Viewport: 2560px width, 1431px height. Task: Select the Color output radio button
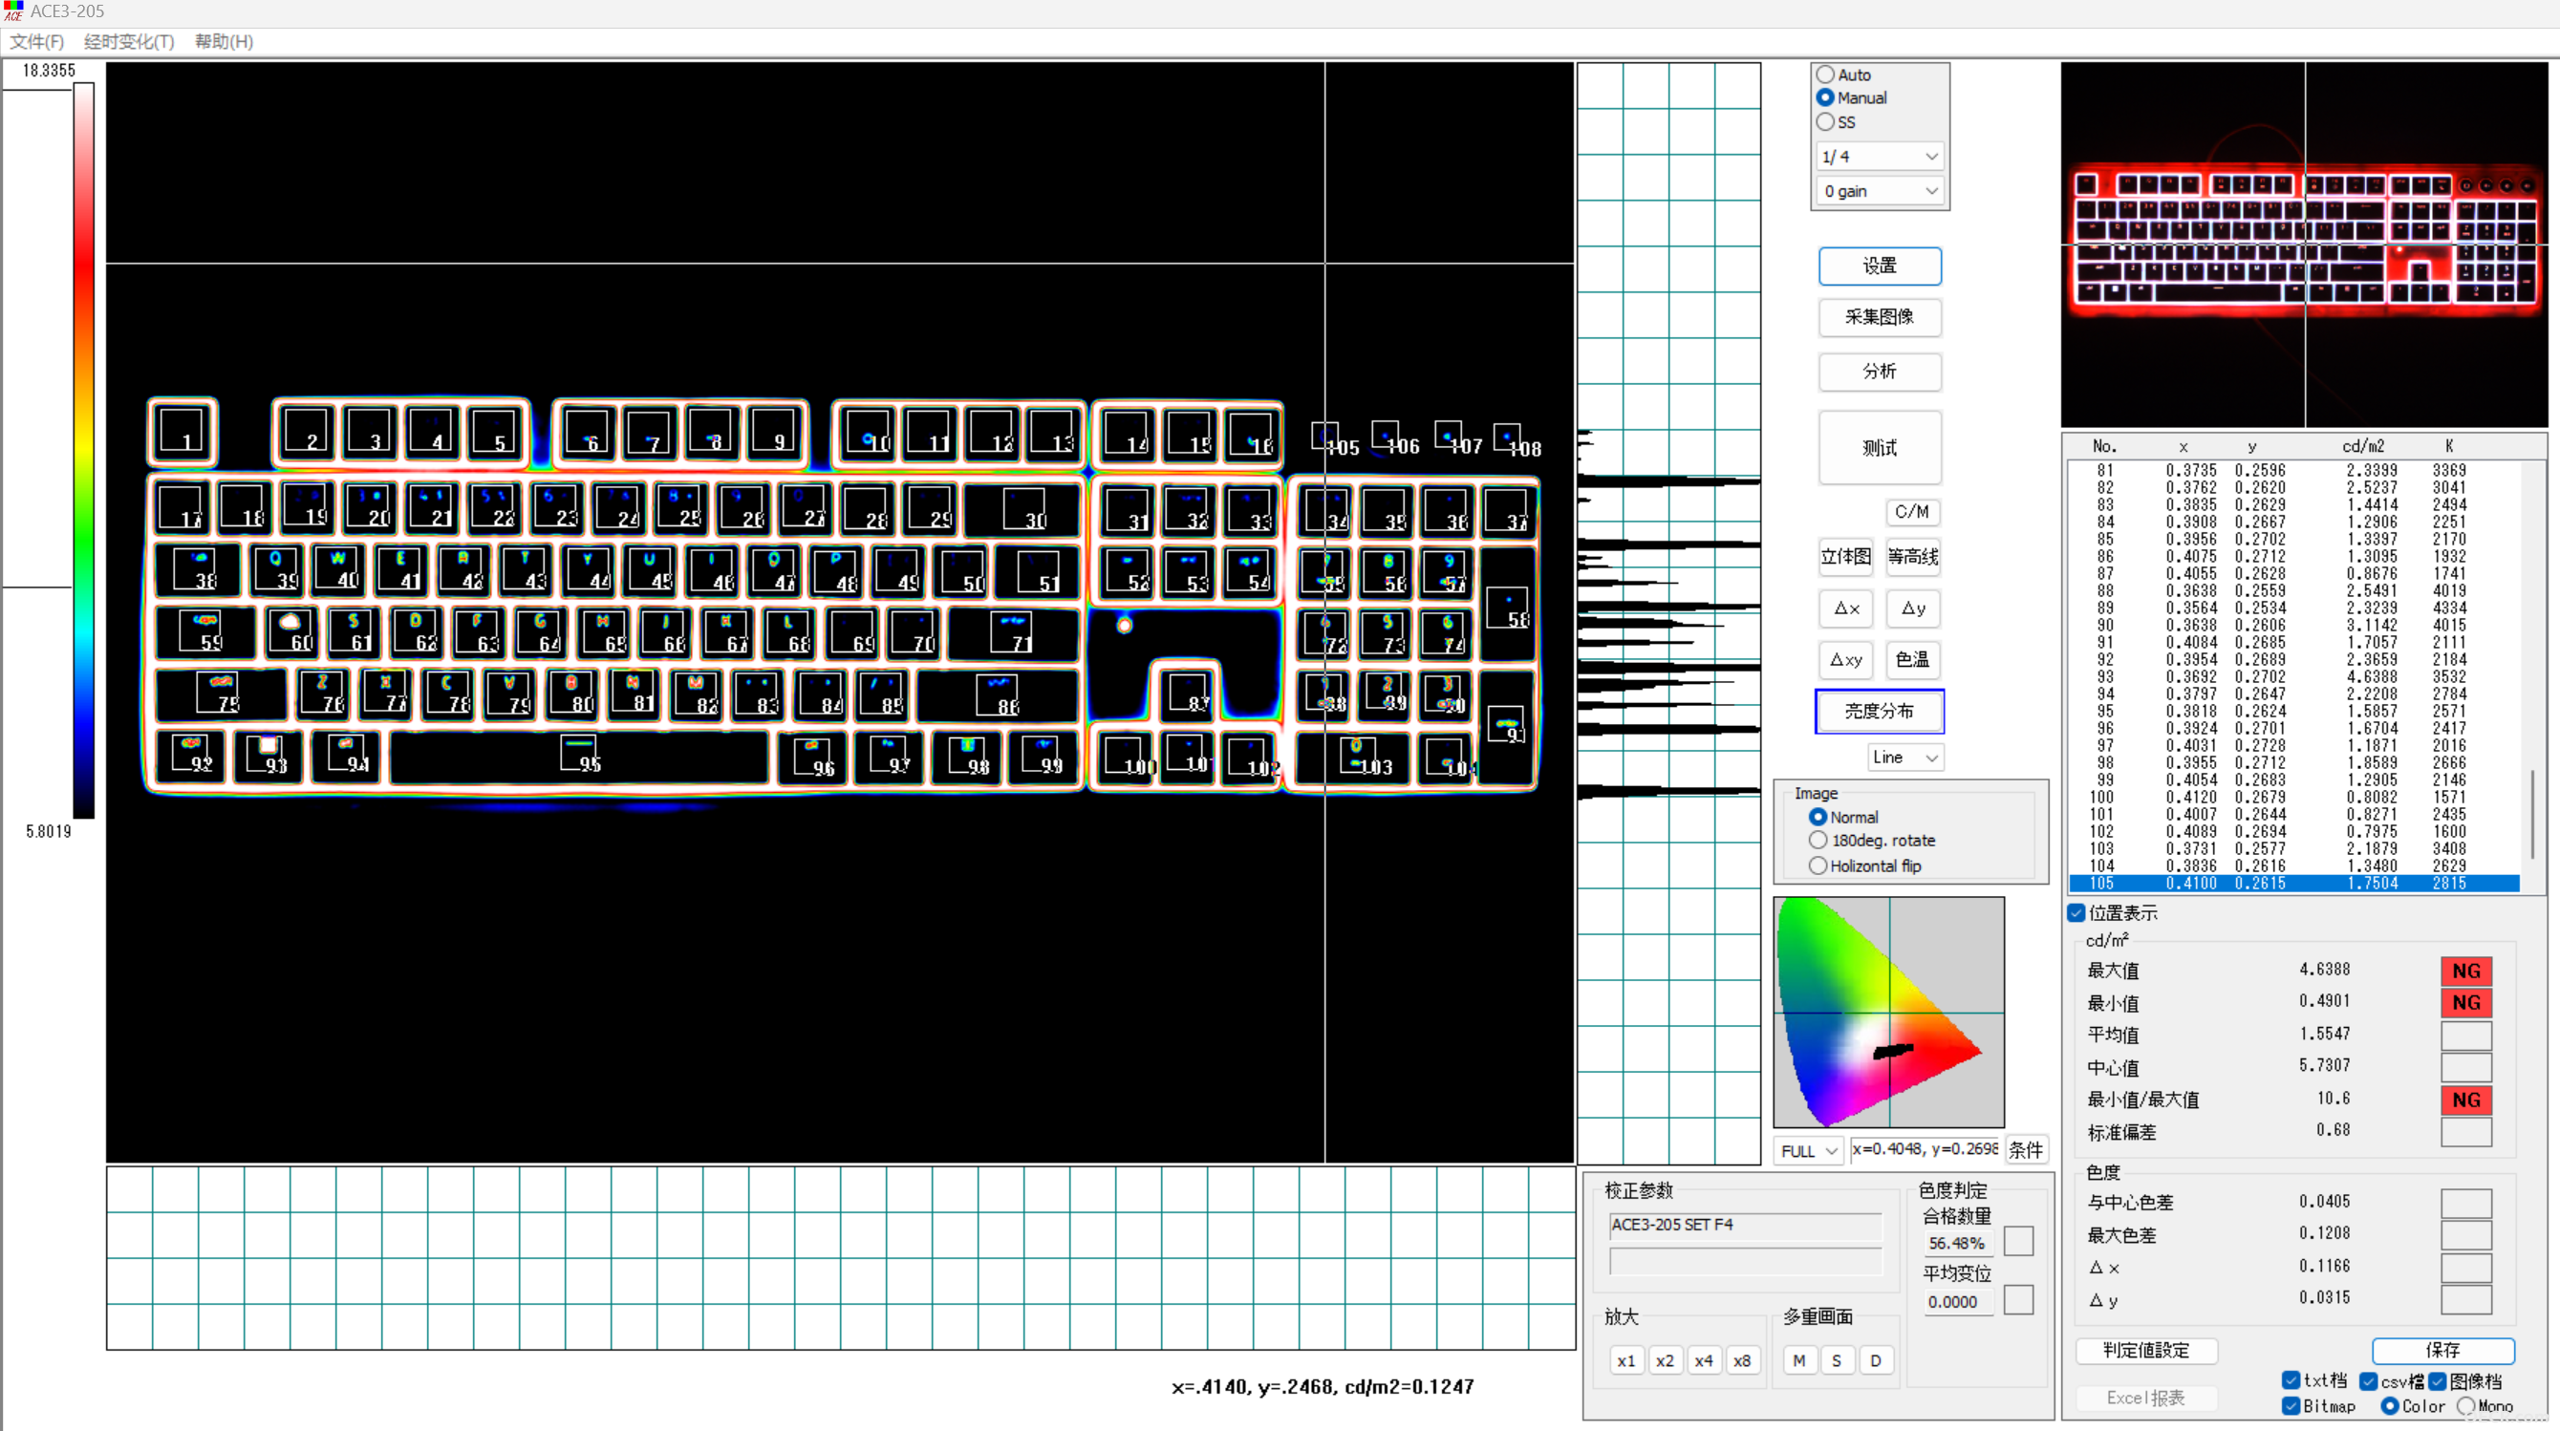coord(2390,1406)
